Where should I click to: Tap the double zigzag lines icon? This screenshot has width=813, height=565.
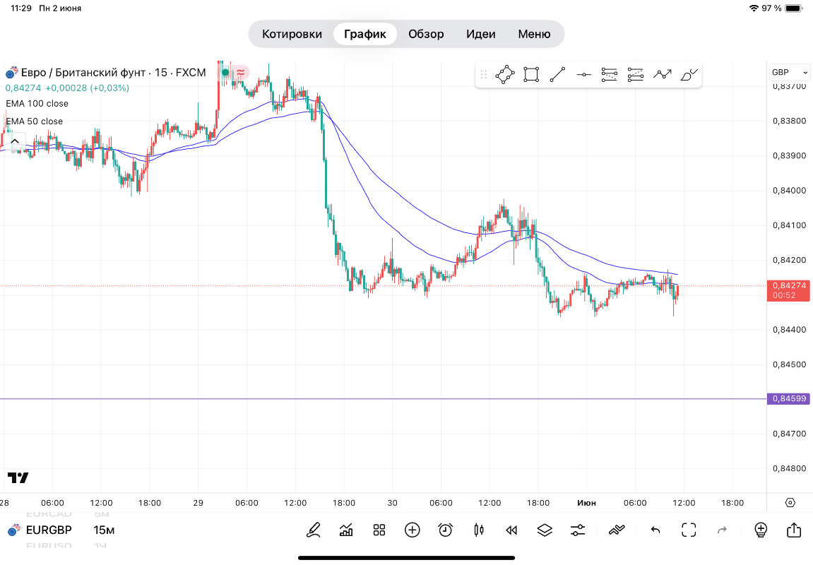(x=617, y=530)
